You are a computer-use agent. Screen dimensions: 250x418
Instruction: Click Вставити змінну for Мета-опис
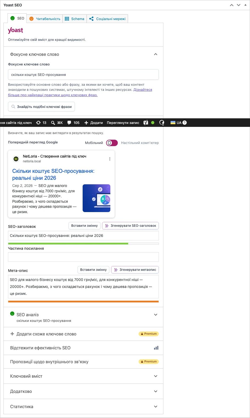(x=94, y=270)
